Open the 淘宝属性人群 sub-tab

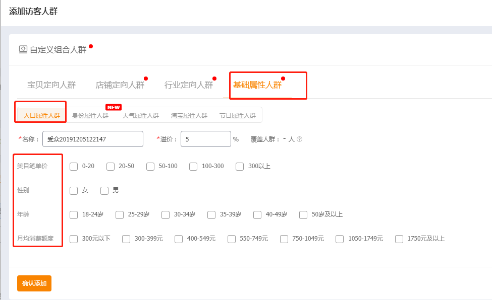pyautogui.click(x=189, y=116)
